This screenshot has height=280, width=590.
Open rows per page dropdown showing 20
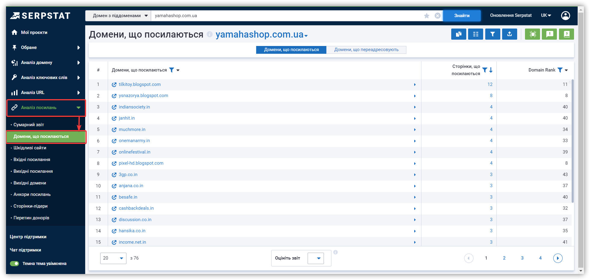(113, 258)
